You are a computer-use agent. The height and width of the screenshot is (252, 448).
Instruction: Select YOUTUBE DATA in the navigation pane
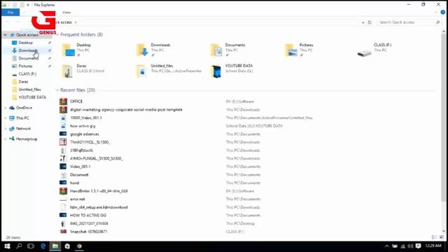click(x=32, y=97)
